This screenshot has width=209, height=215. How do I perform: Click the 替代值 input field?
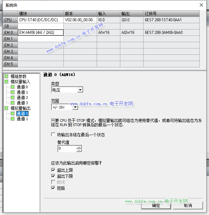[67, 149]
